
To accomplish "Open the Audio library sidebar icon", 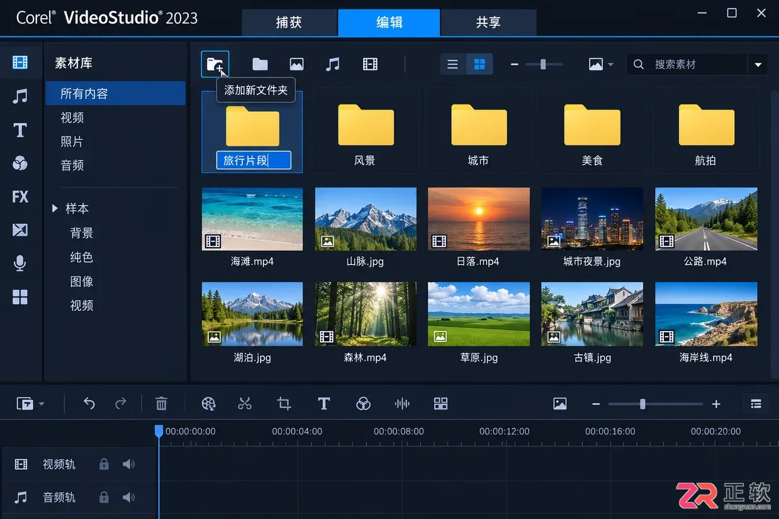I will pyautogui.click(x=20, y=96).
